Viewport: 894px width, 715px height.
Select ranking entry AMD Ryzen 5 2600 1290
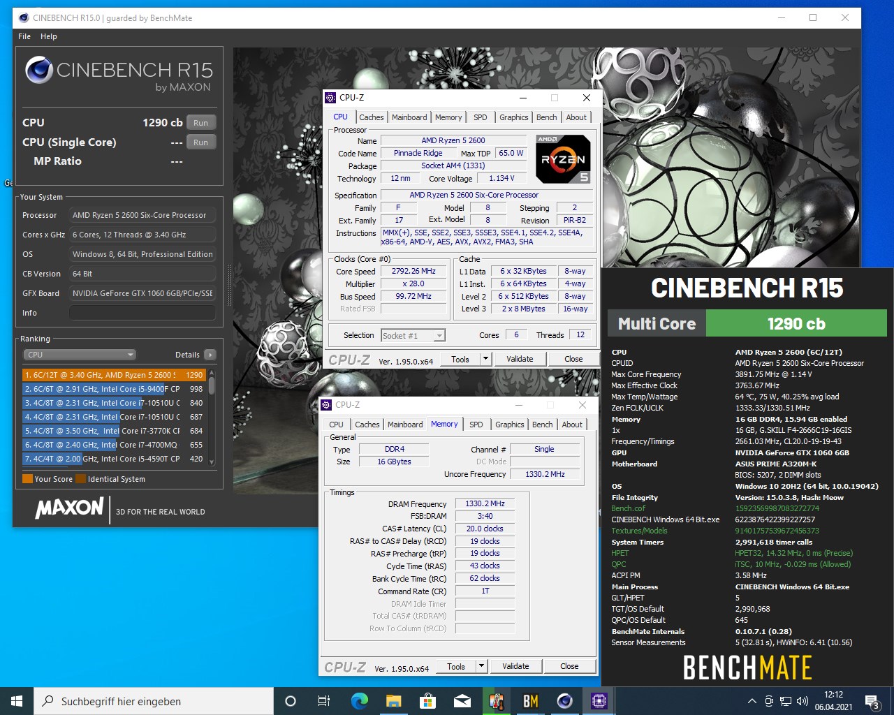pyautogui.click(x=115, y=375)
